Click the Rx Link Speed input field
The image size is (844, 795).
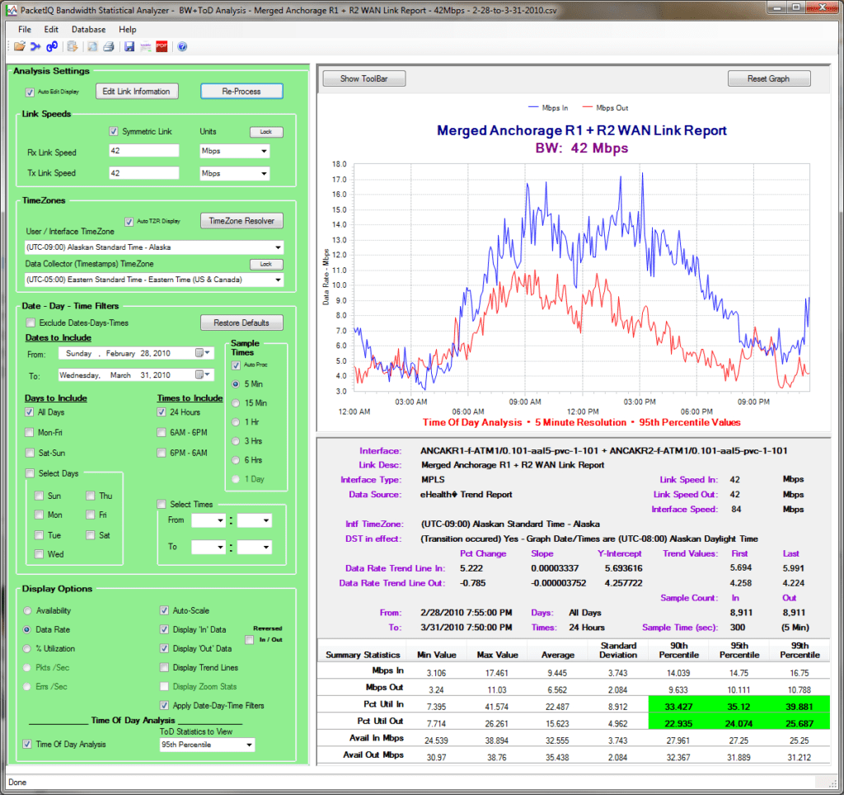click(x=143, y=151)
